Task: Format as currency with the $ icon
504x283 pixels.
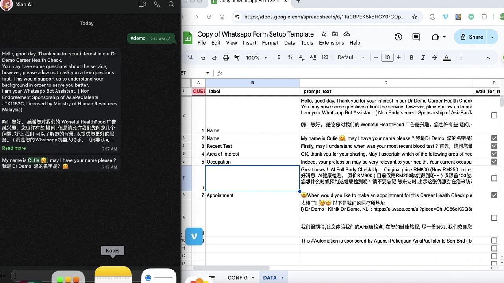Action: [x=279, y=57]
